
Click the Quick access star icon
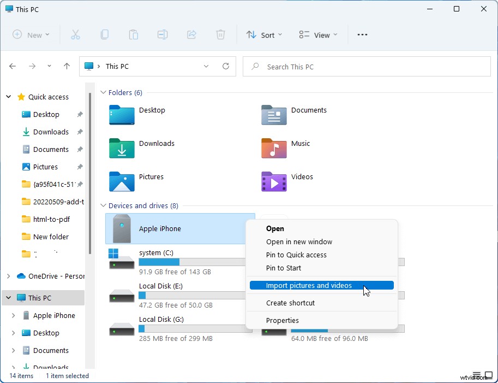[21, 97]
